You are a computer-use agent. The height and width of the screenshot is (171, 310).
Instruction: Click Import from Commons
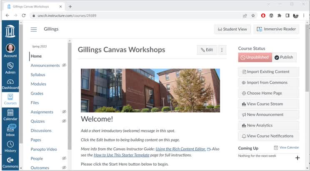tap(268, 83)
